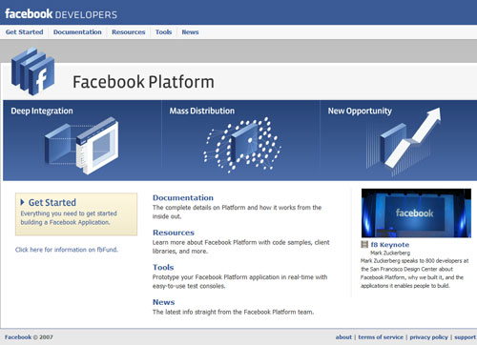Image resolution: width=477 pixels, height=345 pixels.
Task: Click the Deep Integration heading
Action: click(42, 111)
